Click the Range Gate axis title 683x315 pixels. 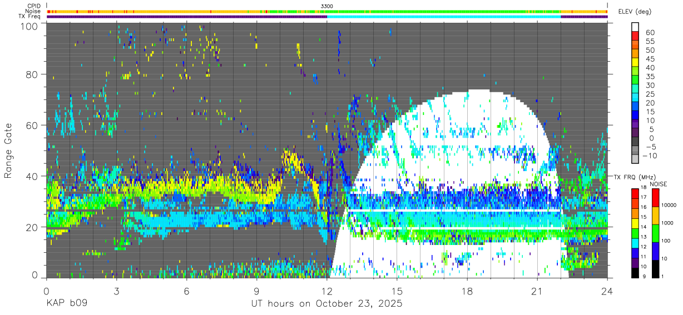click(8, 151)
